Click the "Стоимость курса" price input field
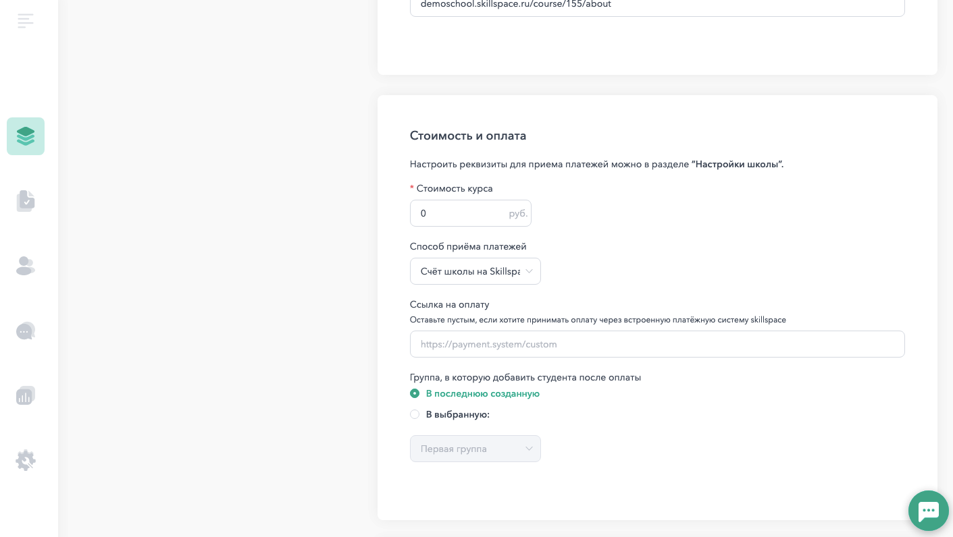Image resolution: width=953 pixels, height=537 pixels. (x=471, y=213)
